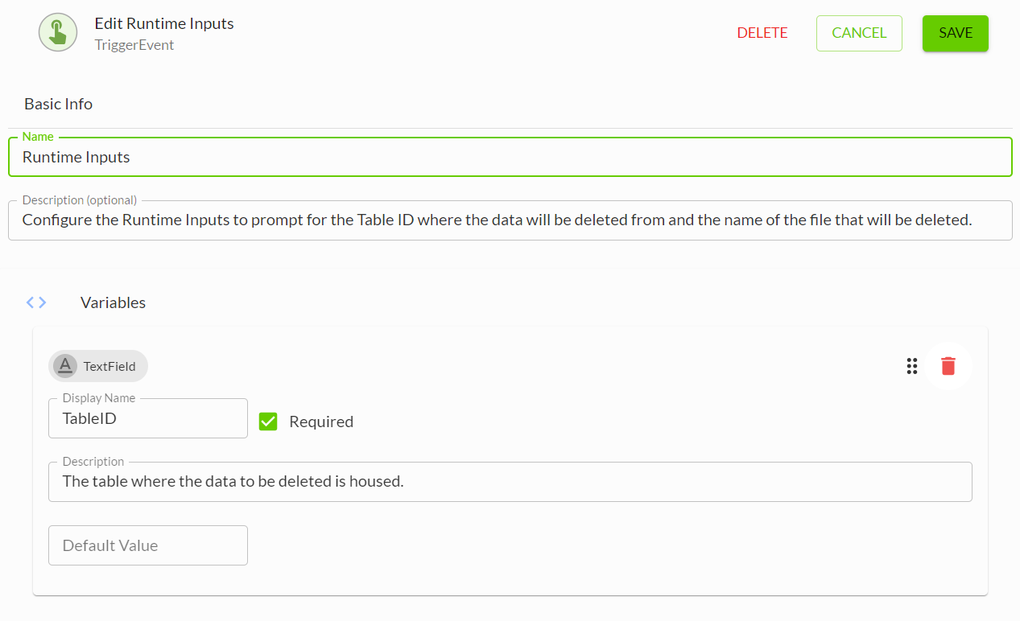Click the Edit Runtime Inputs title
This screenshot has width=1020, height=621.
(x=164, y=23)
